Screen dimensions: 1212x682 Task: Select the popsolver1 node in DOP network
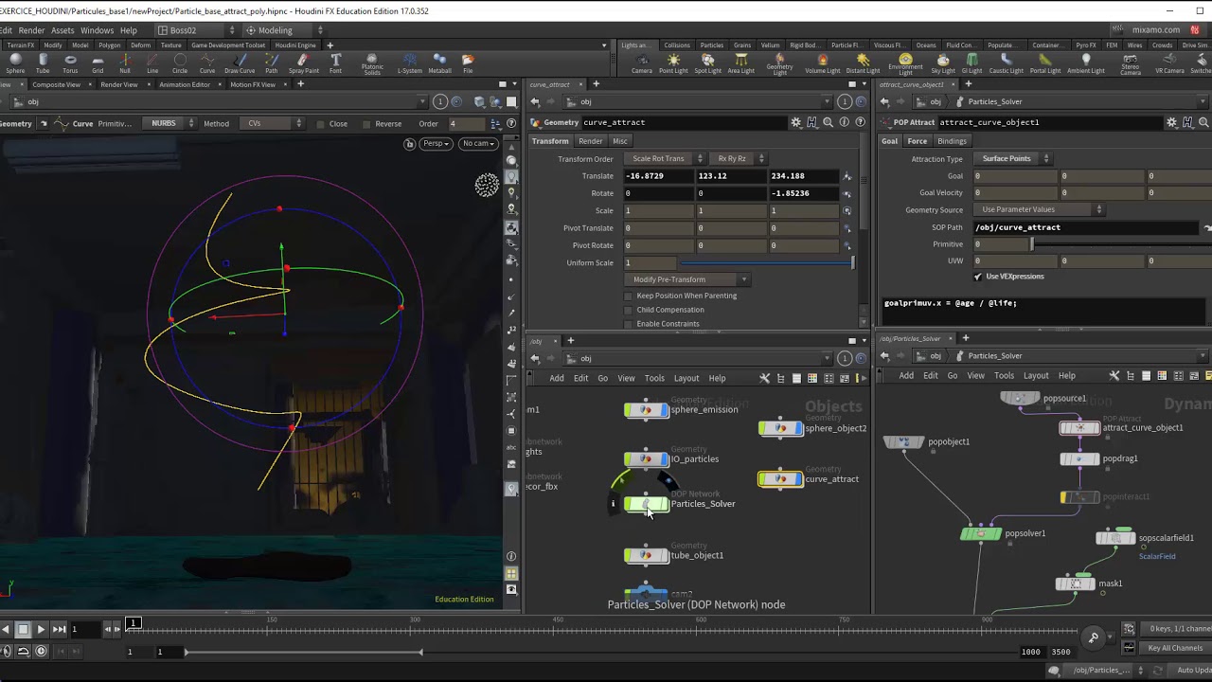coord(980,533)
